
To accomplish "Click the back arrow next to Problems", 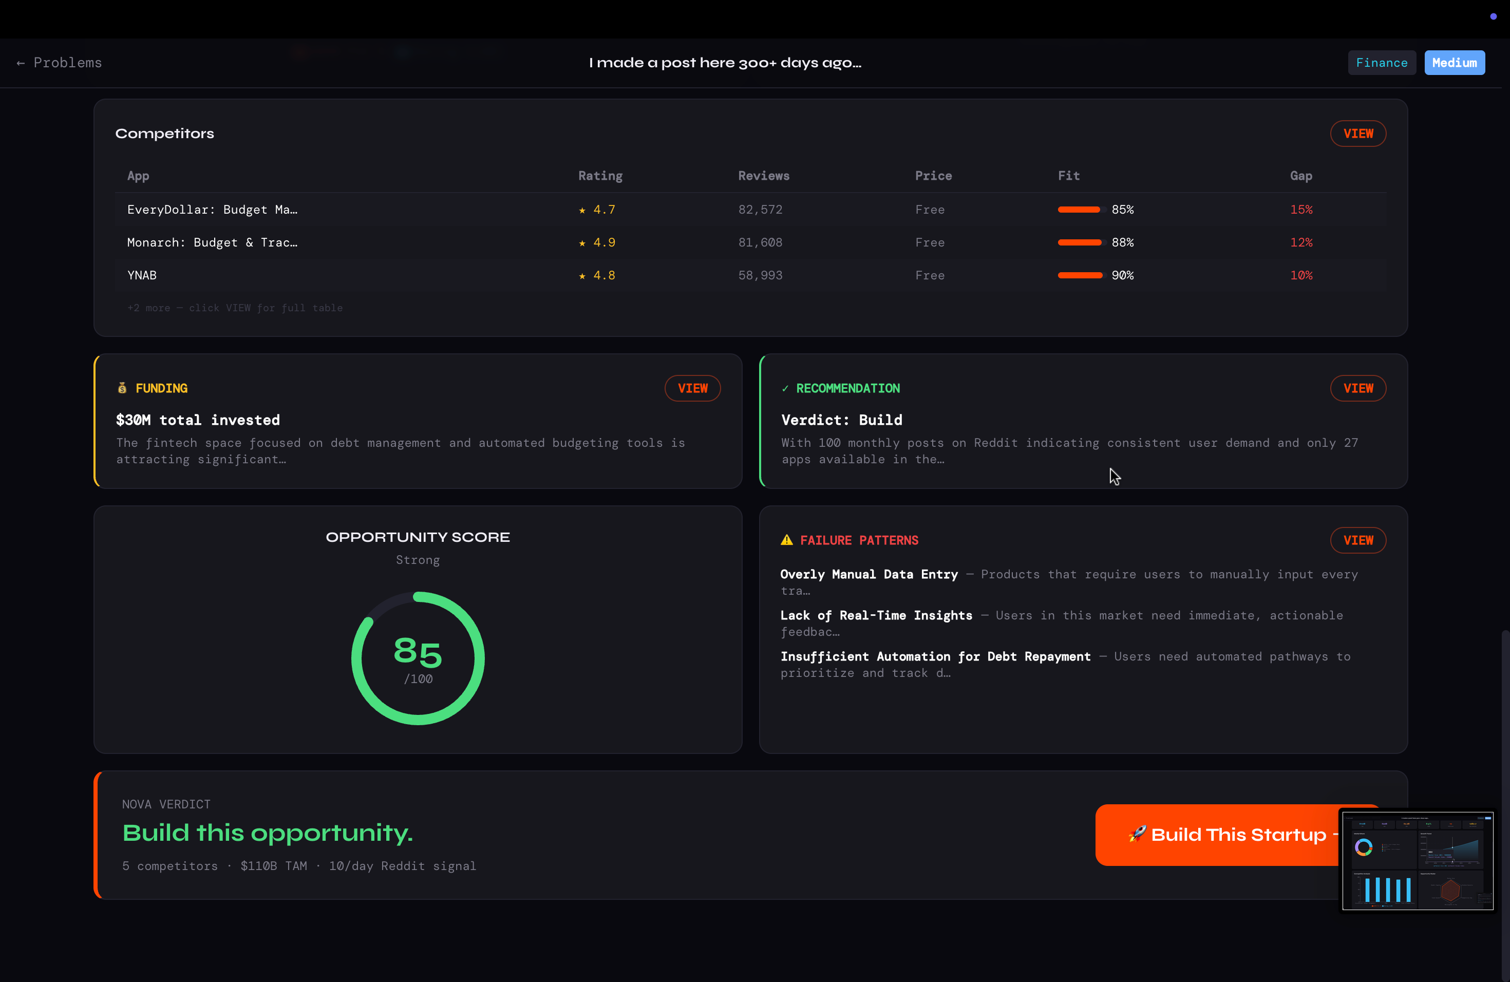I will 21,63.
